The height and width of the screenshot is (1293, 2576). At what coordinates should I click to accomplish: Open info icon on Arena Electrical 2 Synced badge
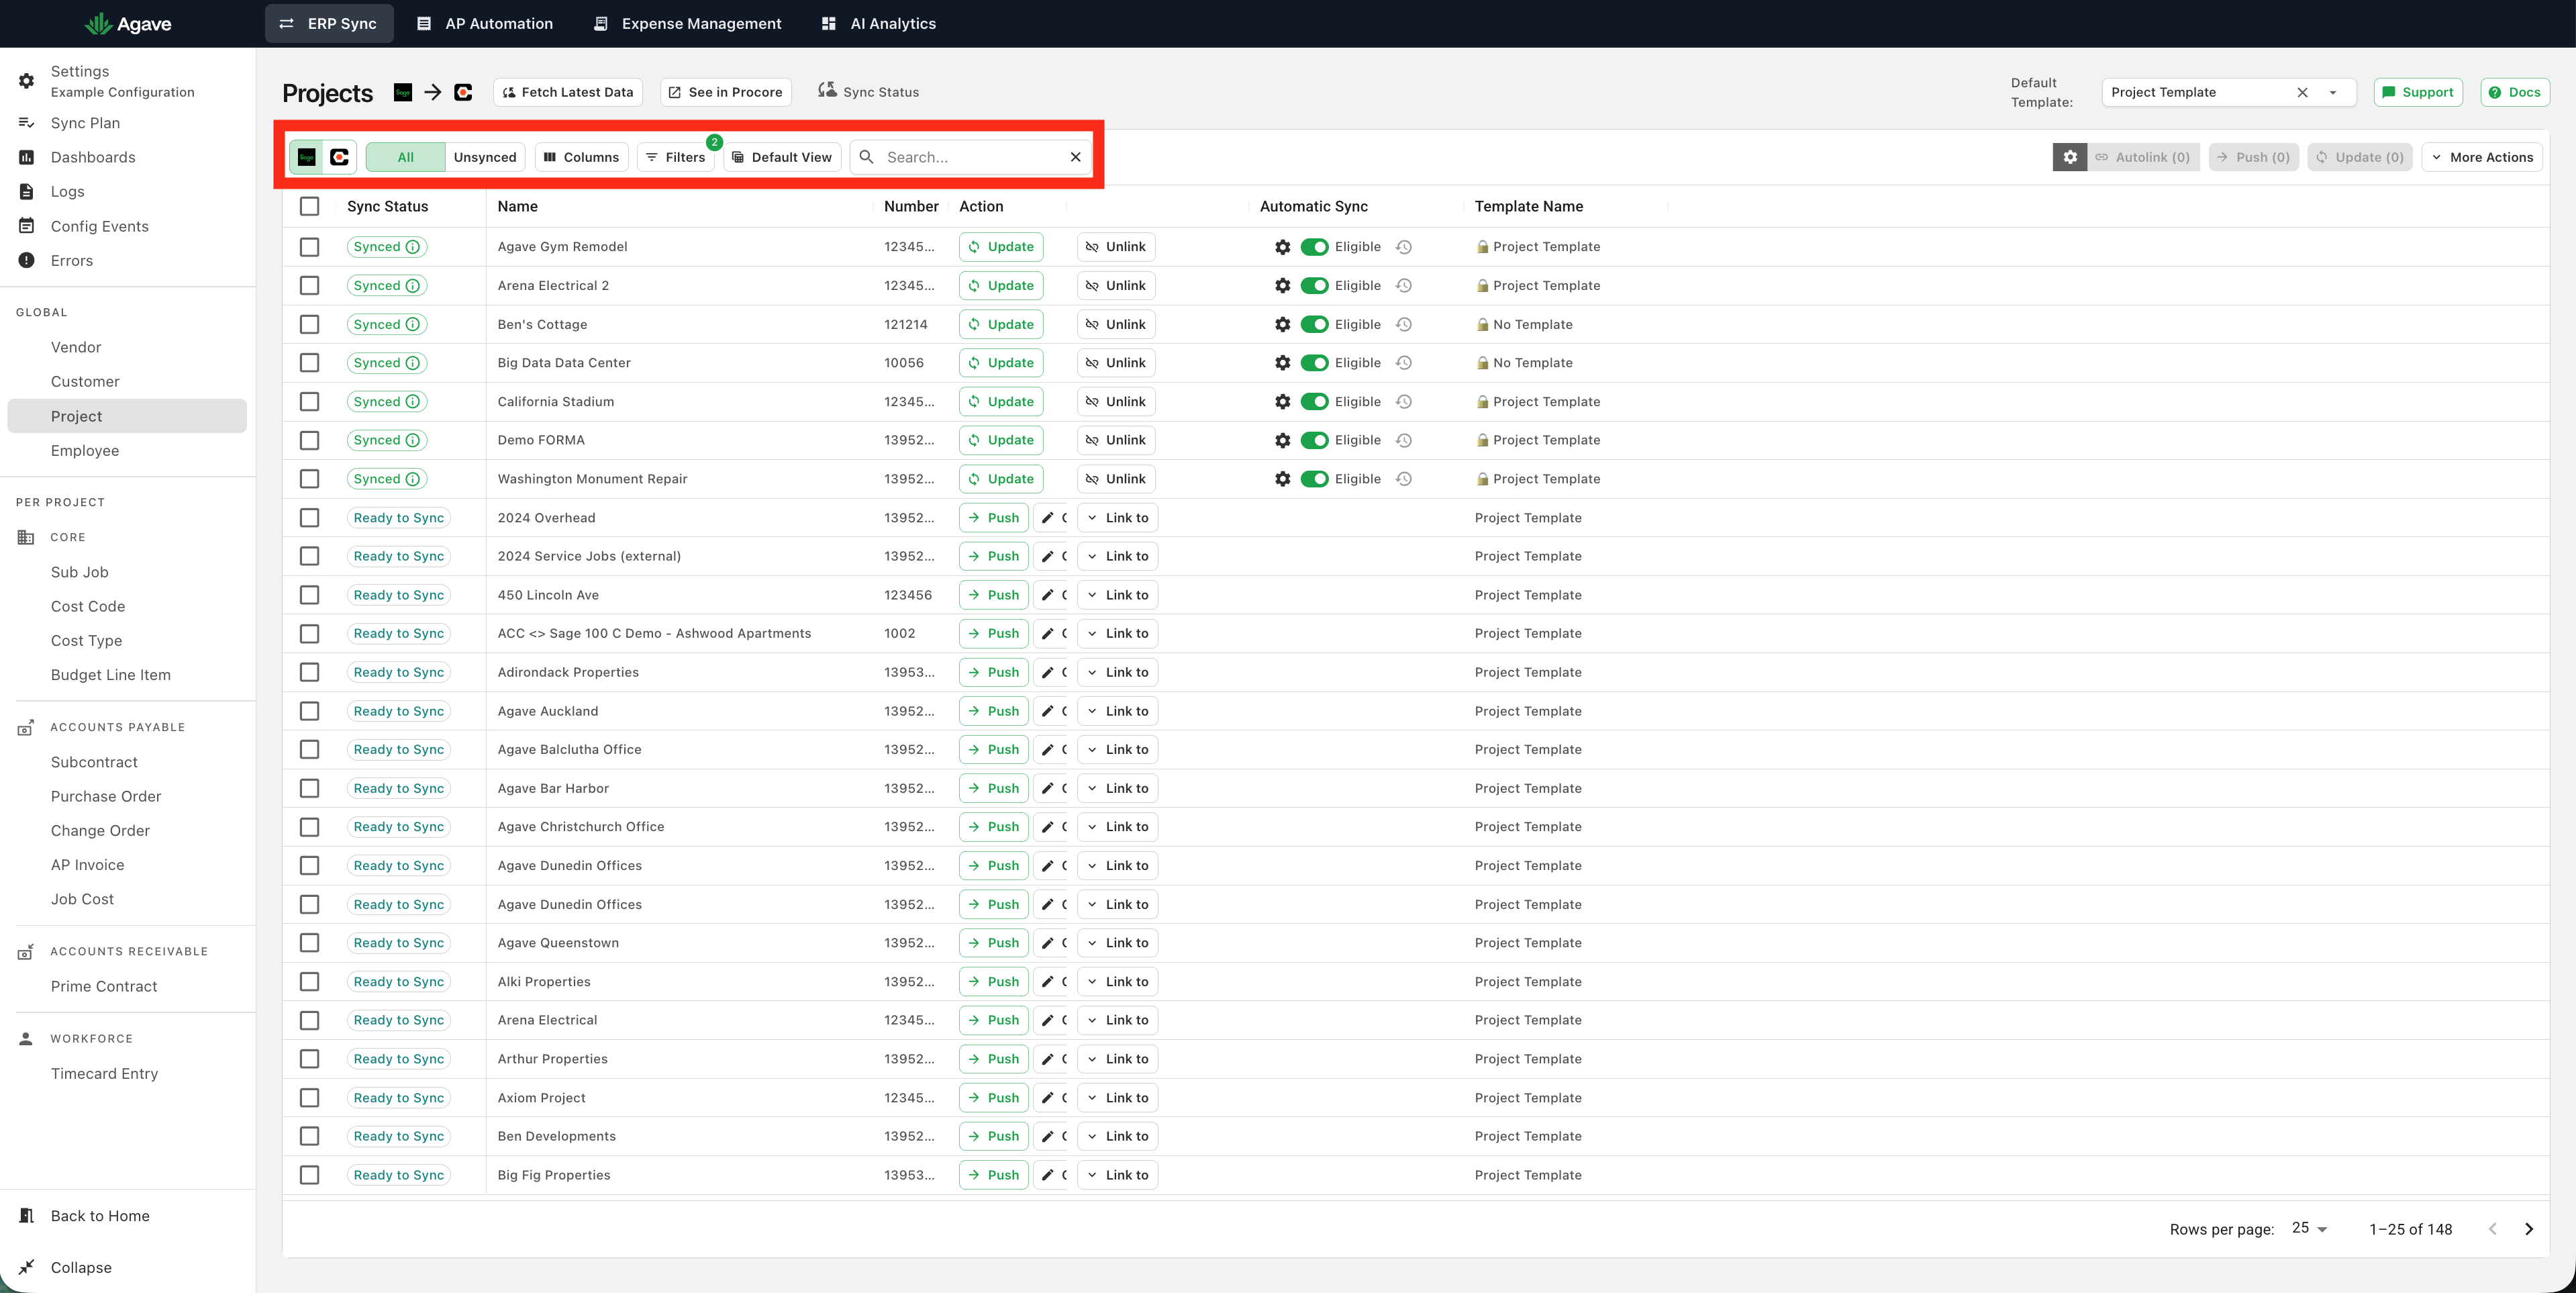click(412, 286)
